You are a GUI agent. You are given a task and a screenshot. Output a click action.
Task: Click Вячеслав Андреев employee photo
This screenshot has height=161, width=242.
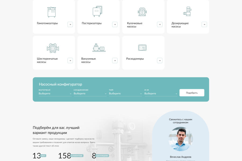180,139
